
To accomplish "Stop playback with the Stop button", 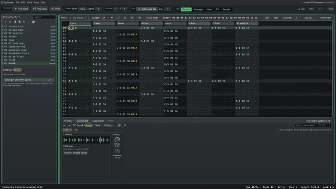I will pyautogui.click(x=55, y=8).
